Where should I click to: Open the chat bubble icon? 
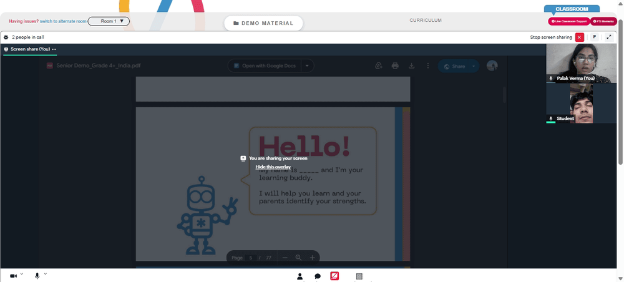tap(318, 276)
